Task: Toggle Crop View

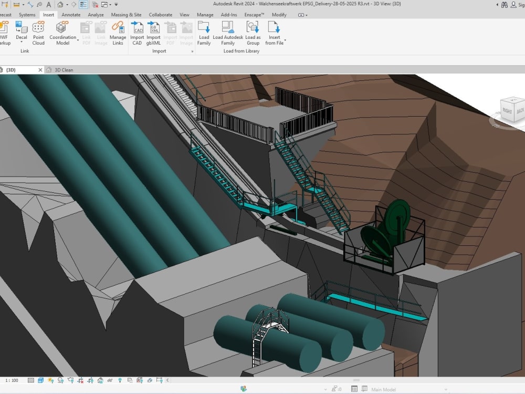Action: [x=80, y=380]
